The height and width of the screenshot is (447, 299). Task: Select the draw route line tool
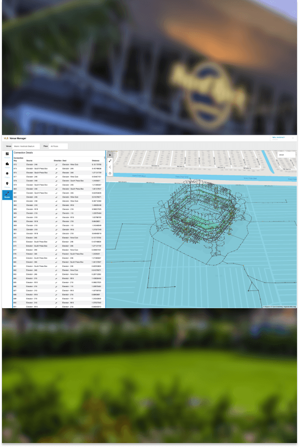(110, 161)
